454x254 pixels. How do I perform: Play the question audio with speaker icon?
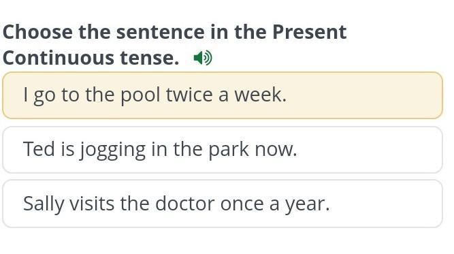pos(203,58)
